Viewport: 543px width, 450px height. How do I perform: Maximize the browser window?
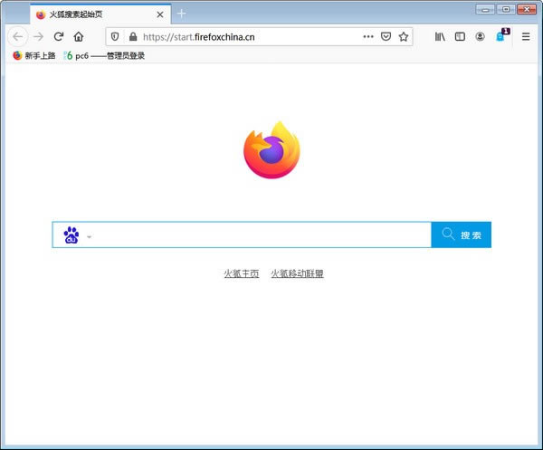point(506,9)
